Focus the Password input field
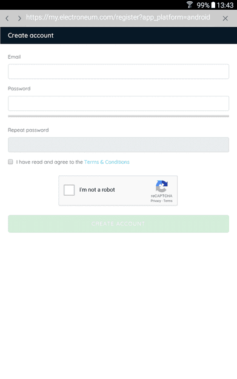237x379 pixels. pyautogui.click(x=118, y=104)
